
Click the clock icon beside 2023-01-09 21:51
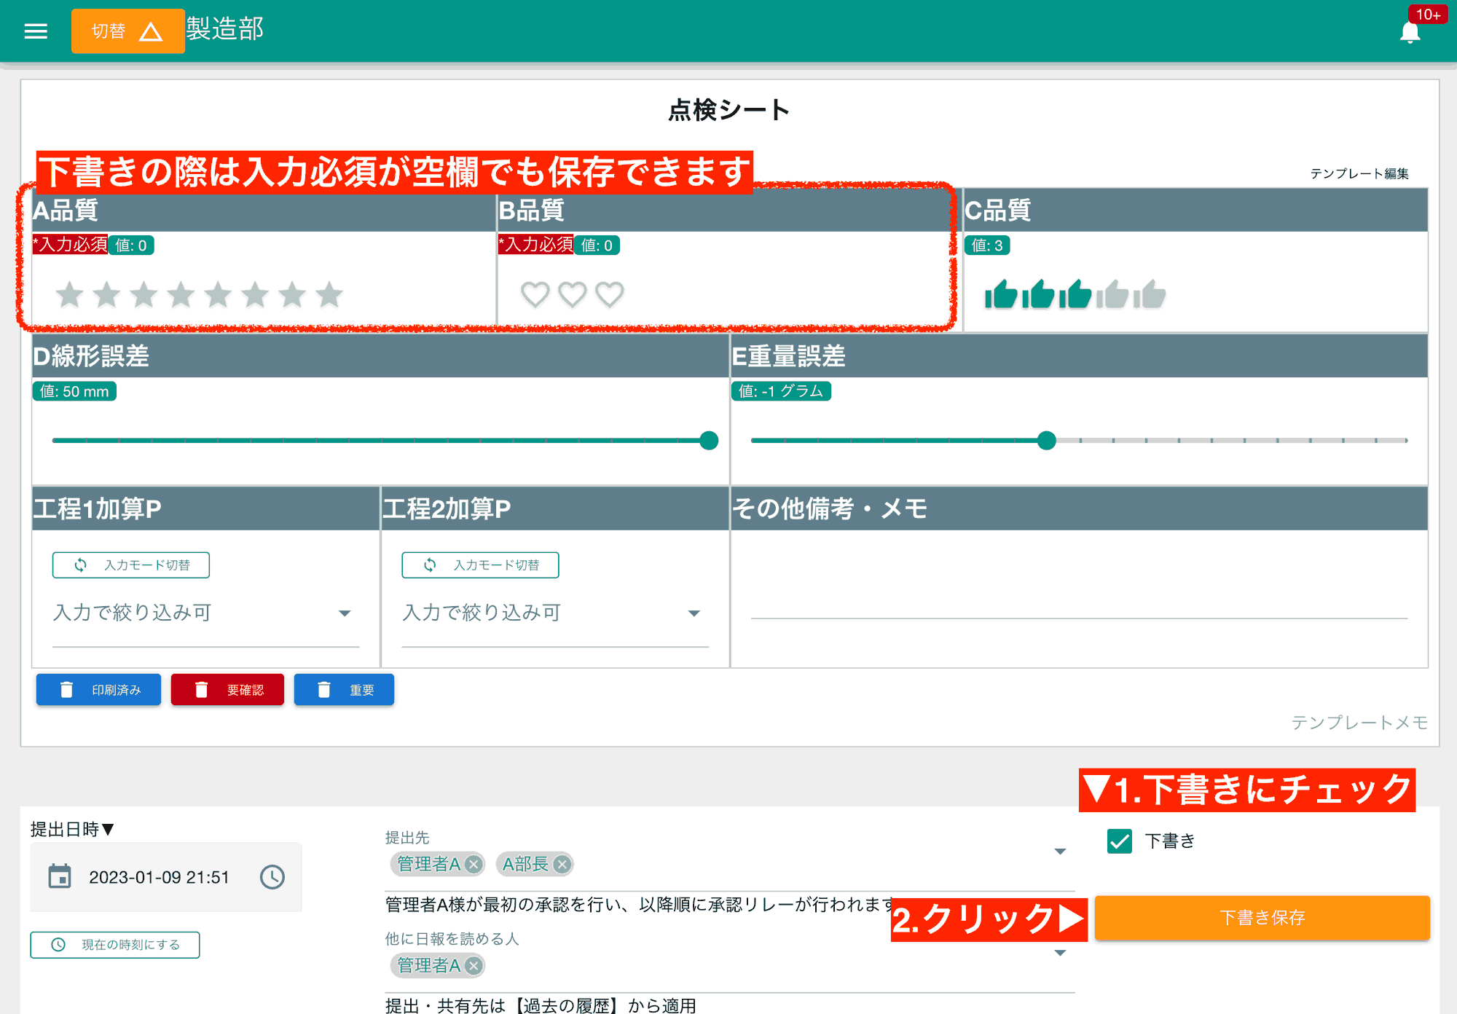(272, 877)
